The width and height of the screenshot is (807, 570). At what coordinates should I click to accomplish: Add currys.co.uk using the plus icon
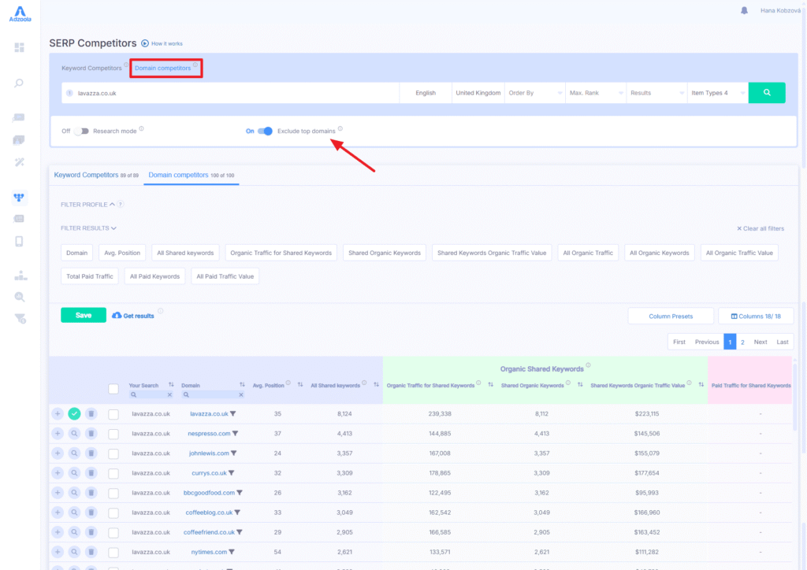point(58,472)
